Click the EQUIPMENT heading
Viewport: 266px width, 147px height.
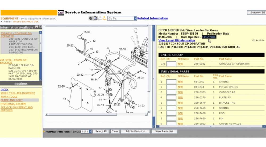click(x=10, y=19)
